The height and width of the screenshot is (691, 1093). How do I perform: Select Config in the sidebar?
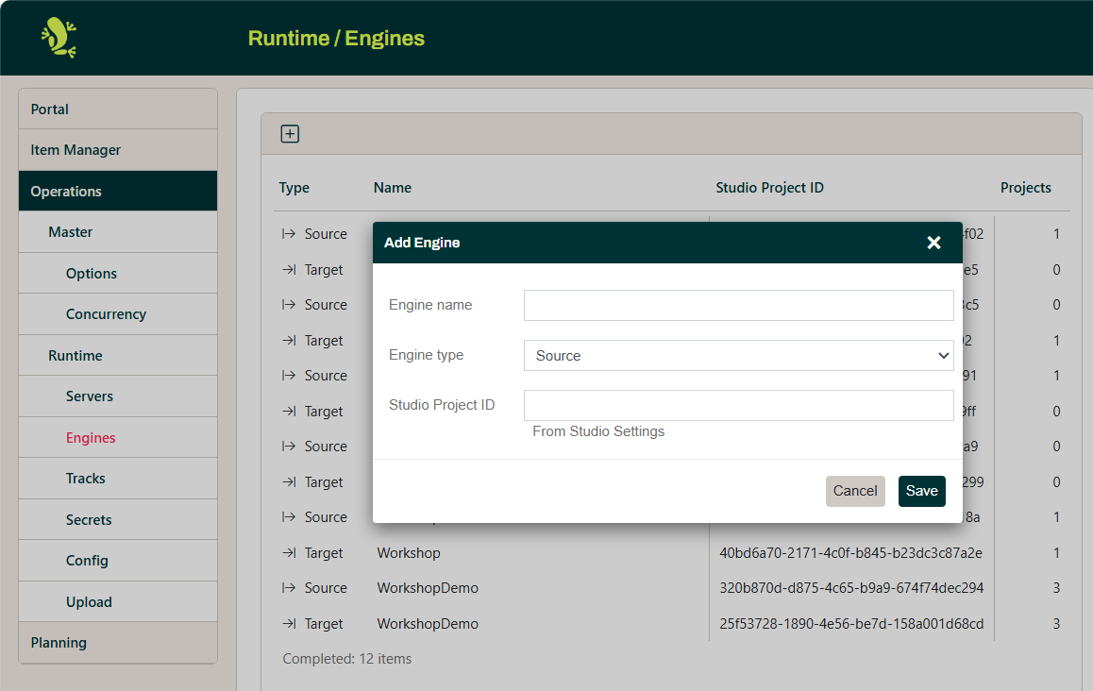pyautogui.click(x=86, y=560)
